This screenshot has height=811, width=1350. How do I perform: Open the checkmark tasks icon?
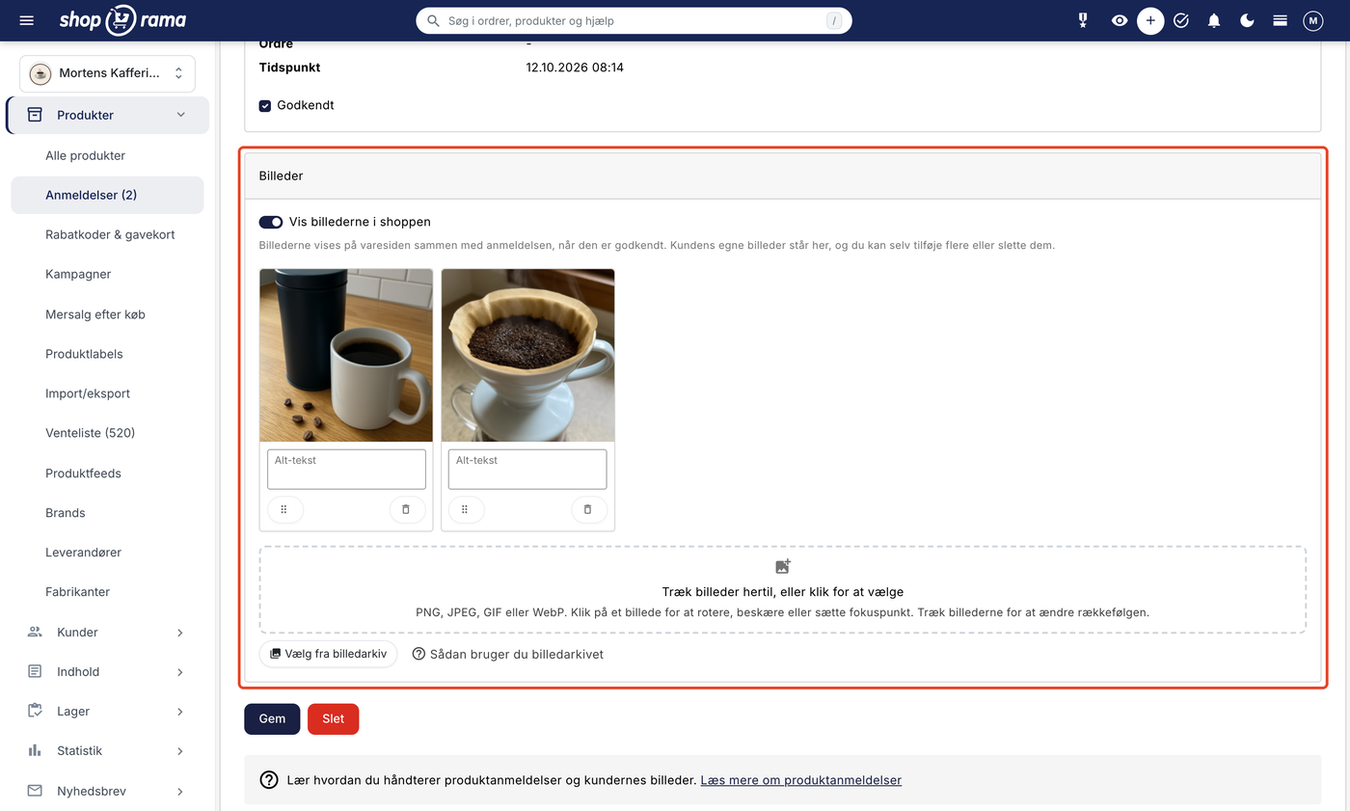coord(1181,20)
